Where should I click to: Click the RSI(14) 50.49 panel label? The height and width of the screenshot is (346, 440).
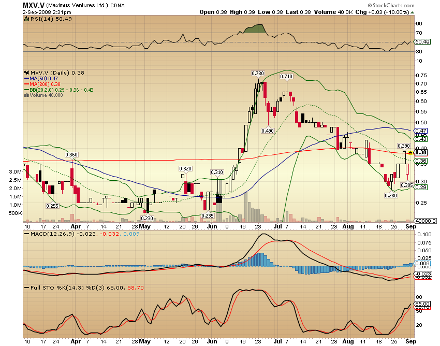(51, 19)
